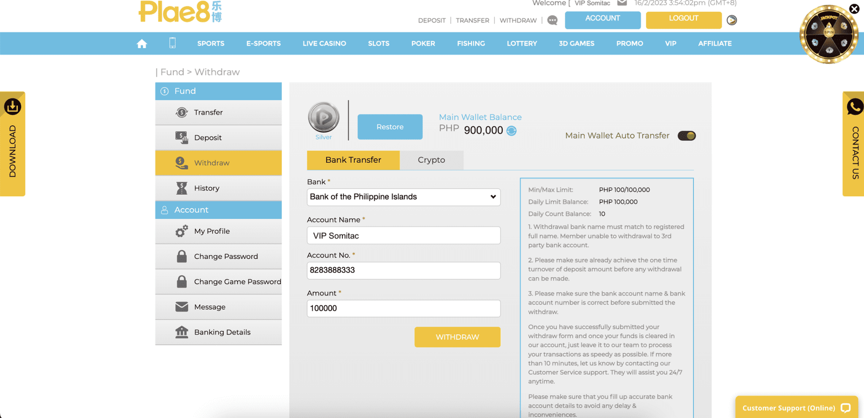The image size is (864, 418).
Task: Click the Plae8 logo
Action: pyautogui.click(x=180, y=12)
